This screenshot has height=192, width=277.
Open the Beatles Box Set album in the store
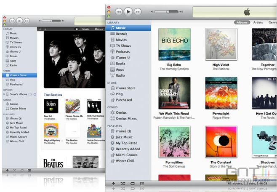pos(51,106)
